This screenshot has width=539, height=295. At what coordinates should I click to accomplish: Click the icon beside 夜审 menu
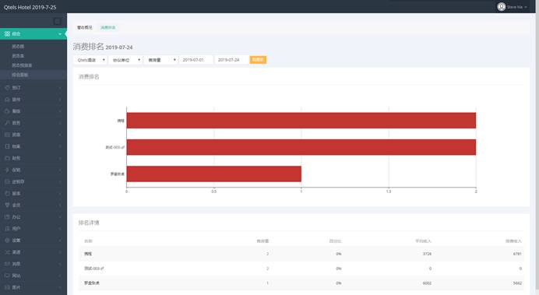tap(7, 170)
